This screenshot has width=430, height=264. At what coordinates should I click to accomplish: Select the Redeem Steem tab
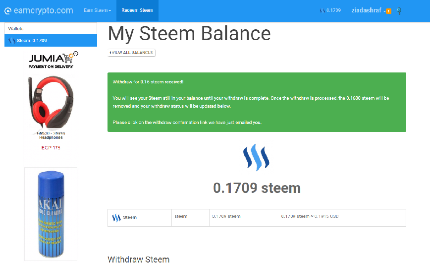tap(137, 10)
